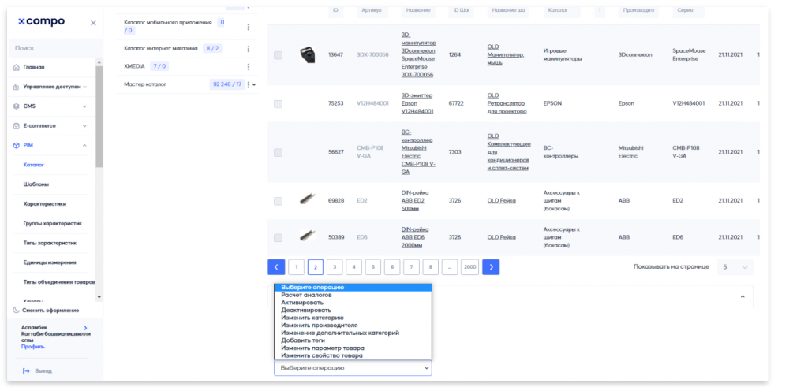Go to pagination page 8
Screen dimensions: 808x387
tap(430, 267)
